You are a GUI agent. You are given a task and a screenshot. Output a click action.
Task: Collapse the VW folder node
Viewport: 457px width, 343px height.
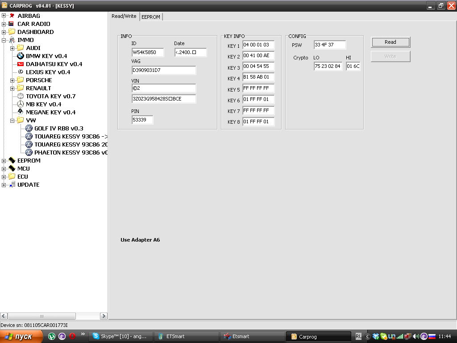[12, 121]
